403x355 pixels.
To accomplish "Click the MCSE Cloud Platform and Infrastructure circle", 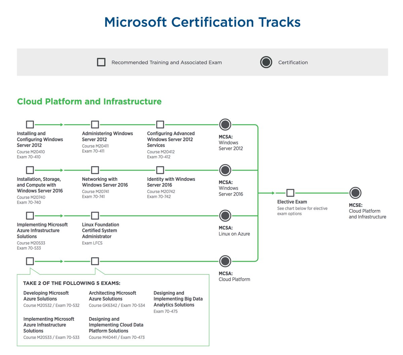I will pyautogui.click(x=355, y=193).
